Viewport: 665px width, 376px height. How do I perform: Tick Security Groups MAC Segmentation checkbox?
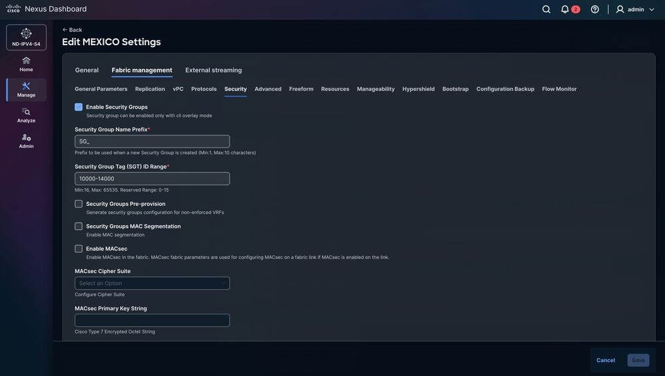tap(79, 226)
